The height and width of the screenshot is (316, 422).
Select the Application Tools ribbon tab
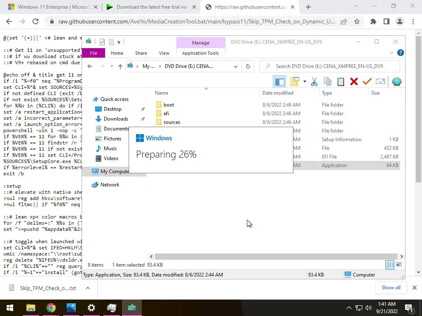point(201,53)
